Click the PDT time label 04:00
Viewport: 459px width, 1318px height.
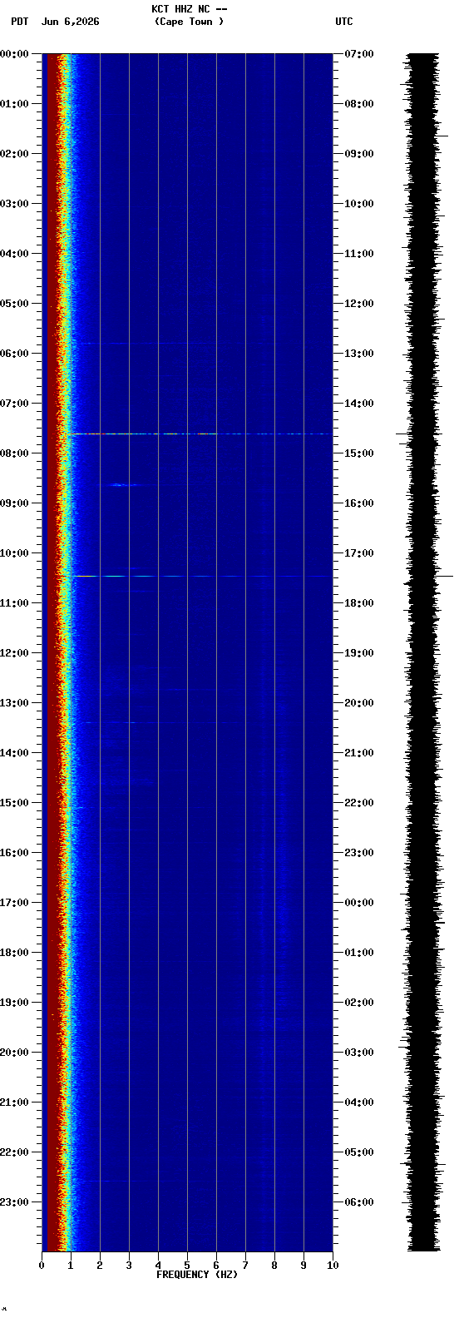[15, 254]
